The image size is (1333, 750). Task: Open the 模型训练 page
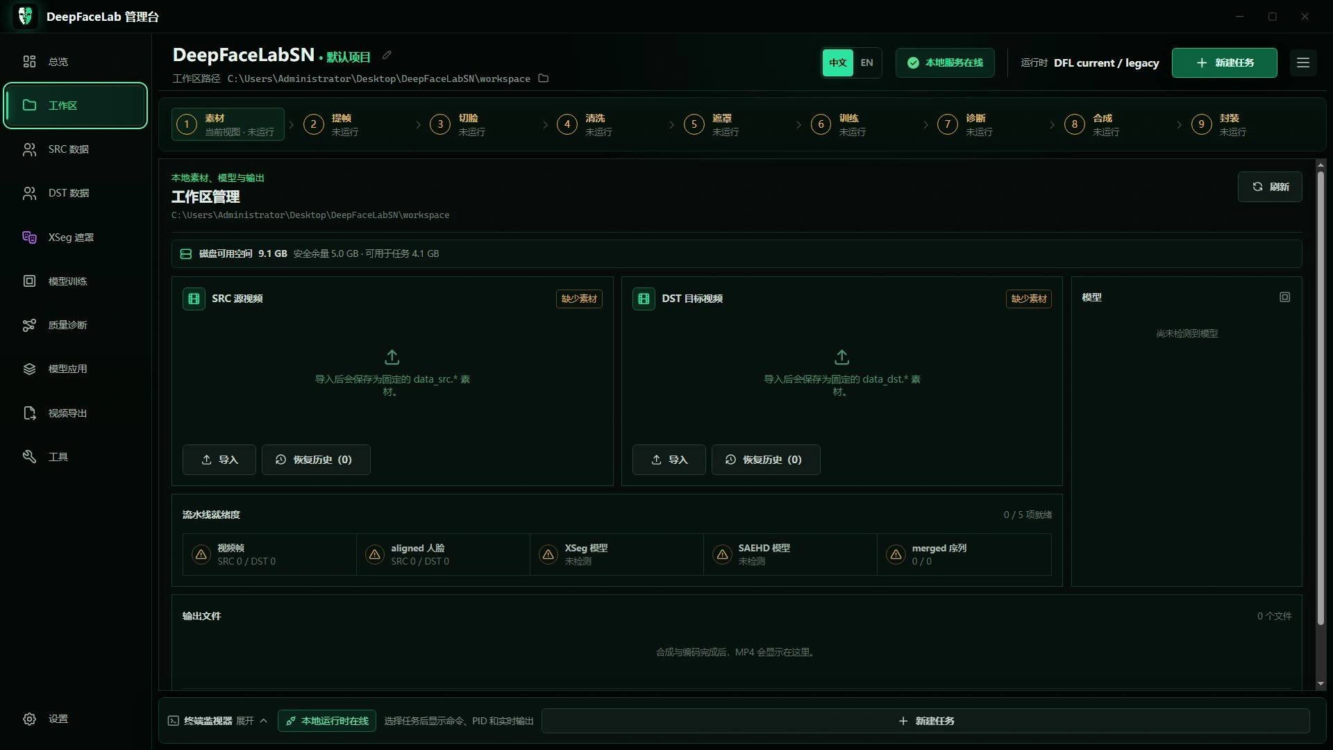[76, 281]
